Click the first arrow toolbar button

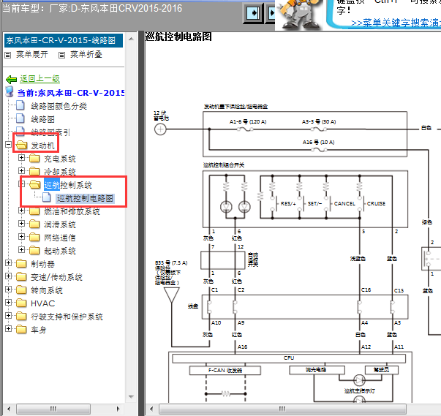pos(253,12)
